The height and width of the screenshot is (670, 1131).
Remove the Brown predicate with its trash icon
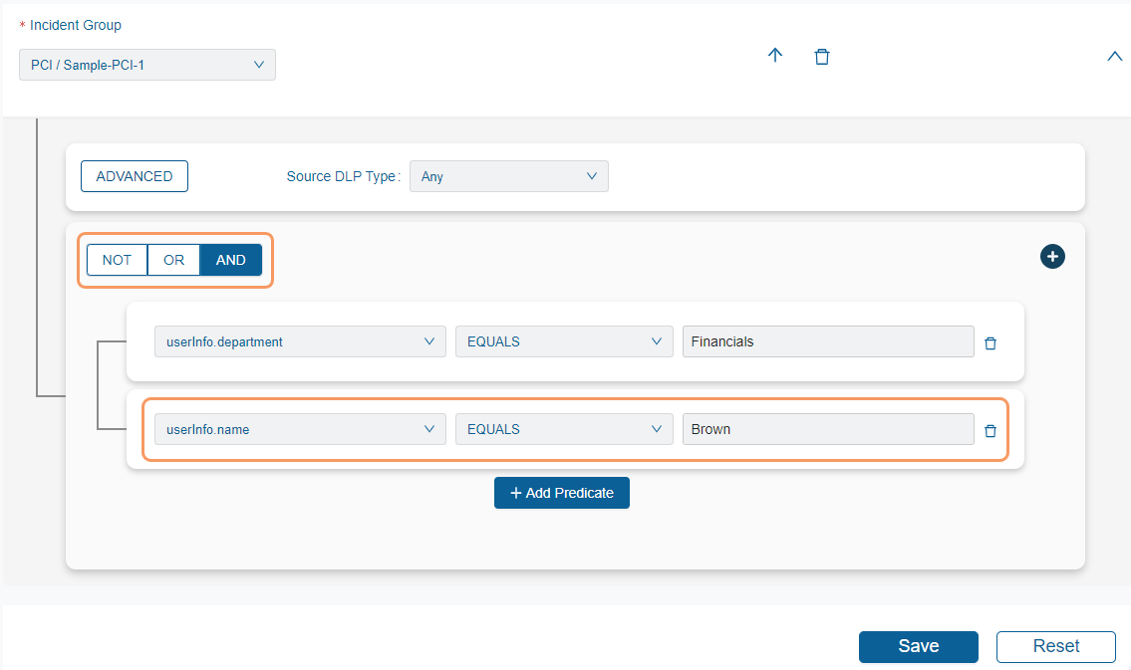point(990,430)
